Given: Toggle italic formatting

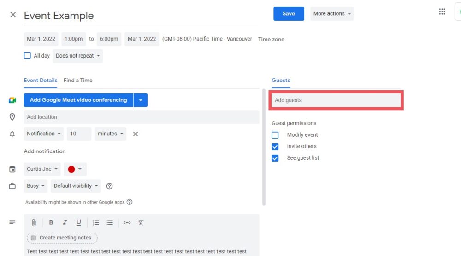Looking at the screenshot, I should pyautogui.click(x=65, y=222).
